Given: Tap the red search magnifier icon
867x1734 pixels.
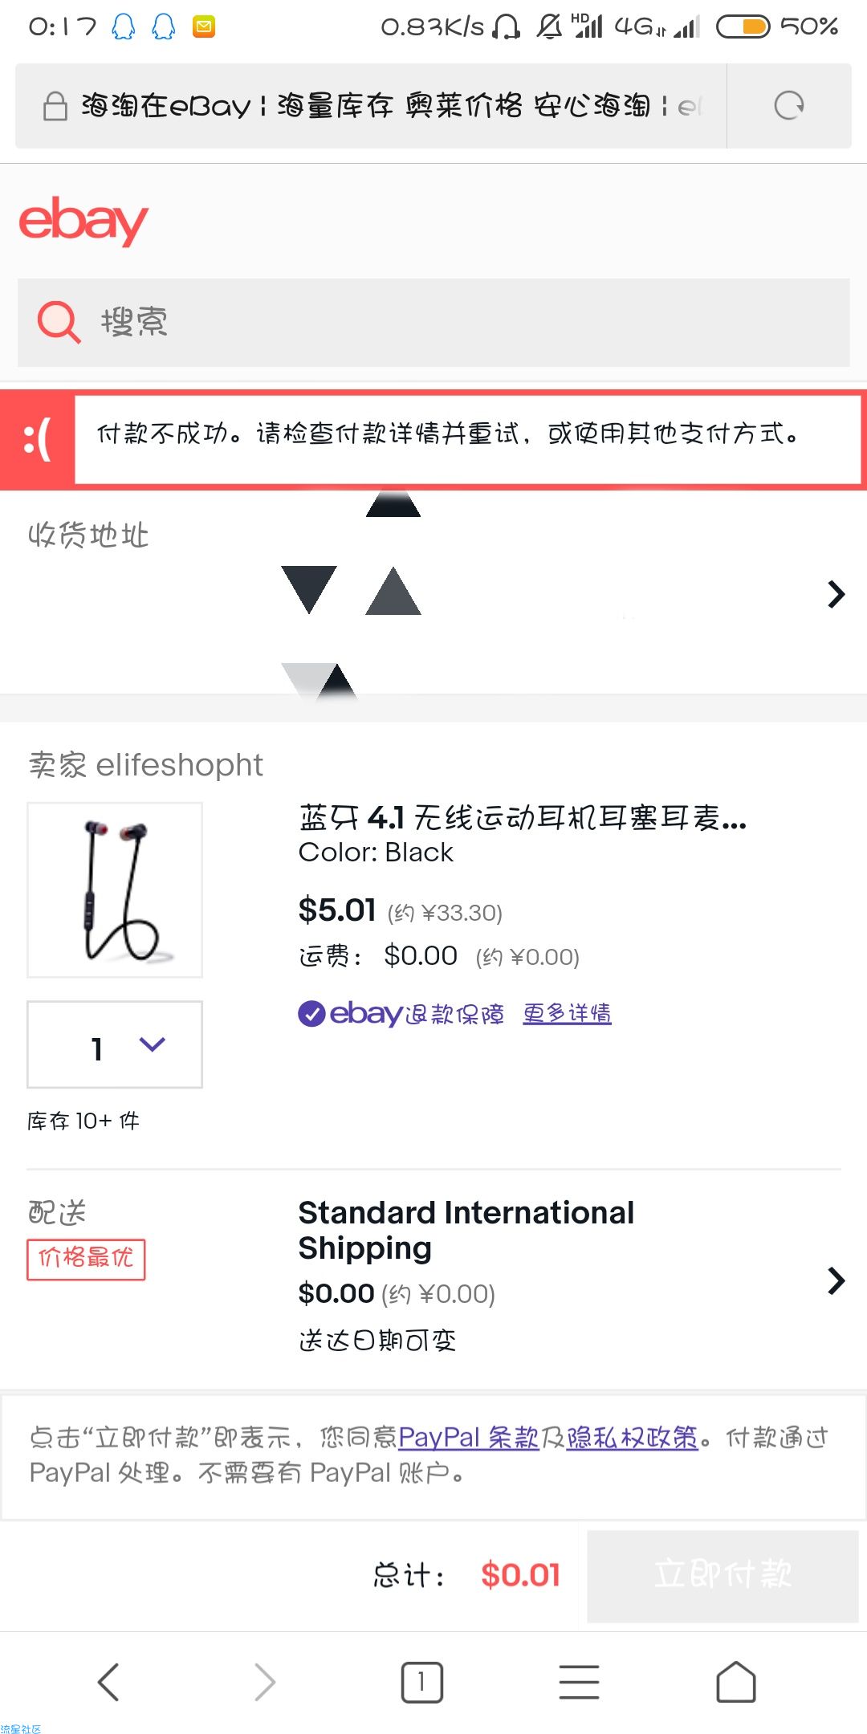Looking at the screenshot, I should [x=59, y=323].
